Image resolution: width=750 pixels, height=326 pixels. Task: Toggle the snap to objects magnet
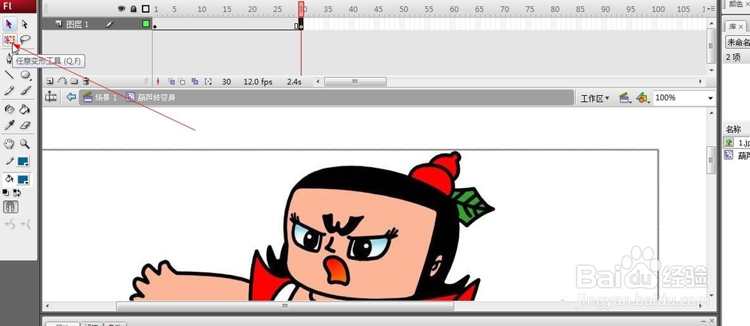click(10, 207)
